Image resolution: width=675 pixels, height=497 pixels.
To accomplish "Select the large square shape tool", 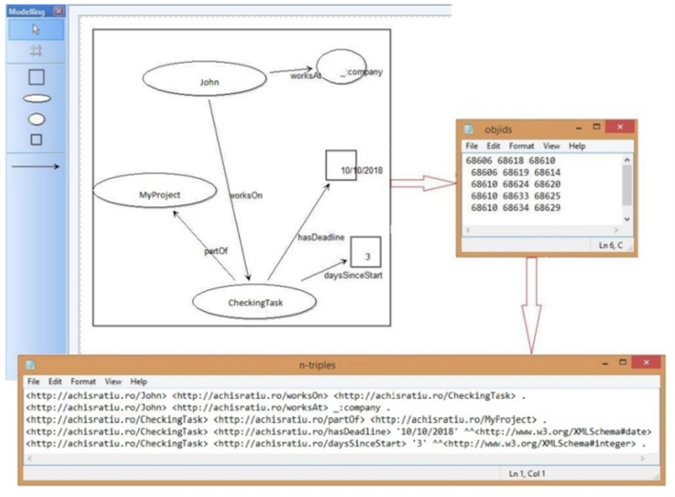I will click(x=35, y=76).
